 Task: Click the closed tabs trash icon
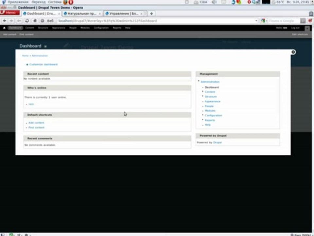point(311,14)
